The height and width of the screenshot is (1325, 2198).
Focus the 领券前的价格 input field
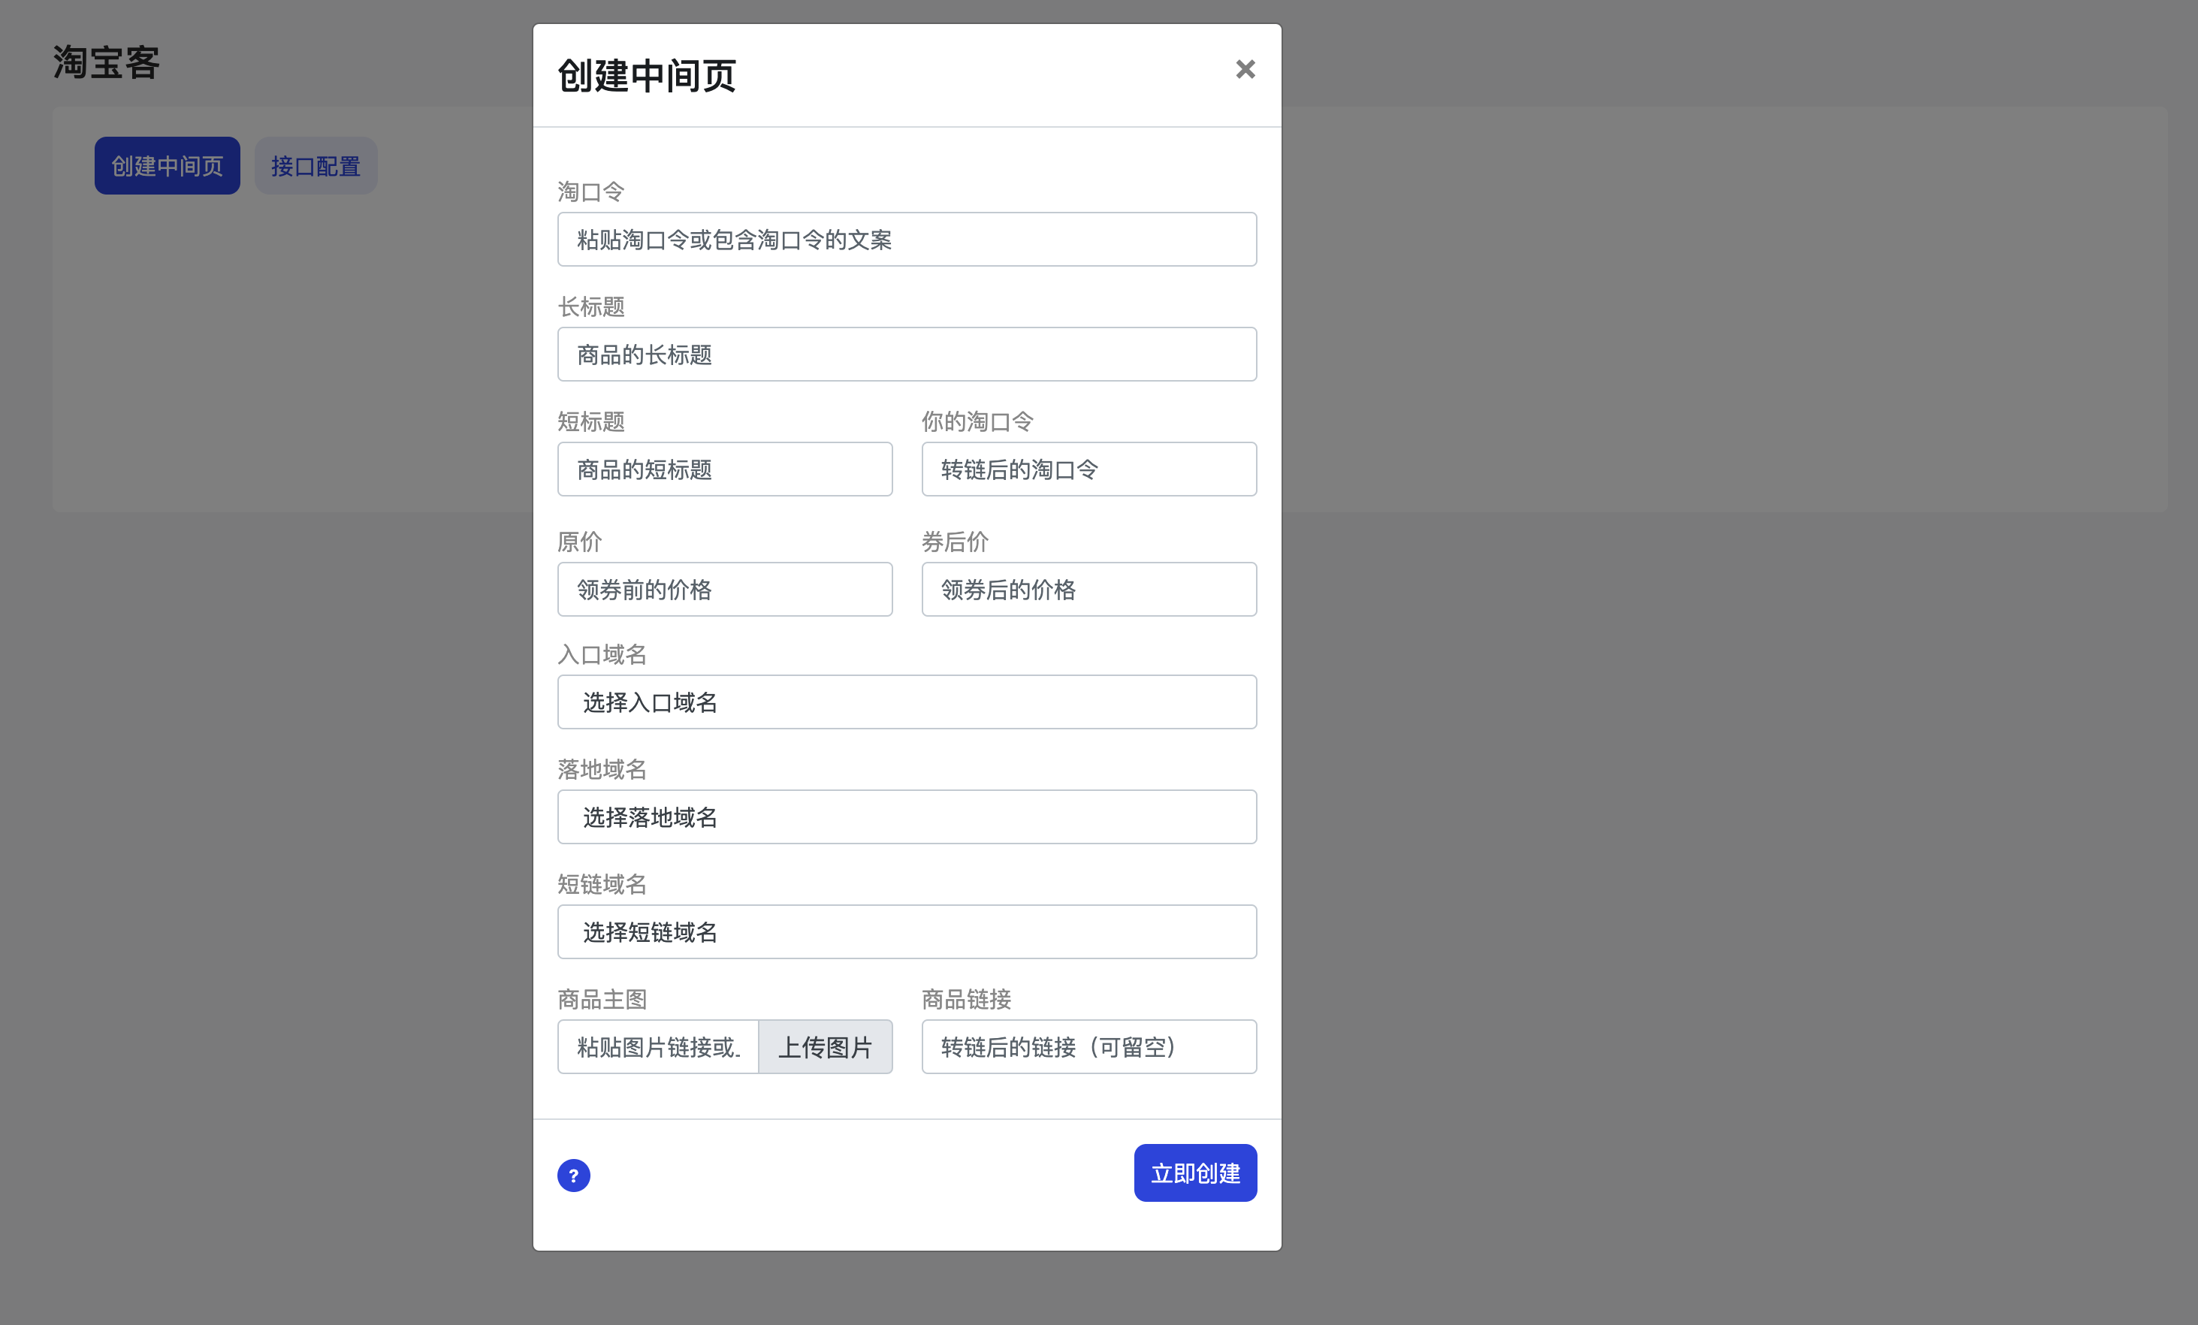tap(725, 589)
